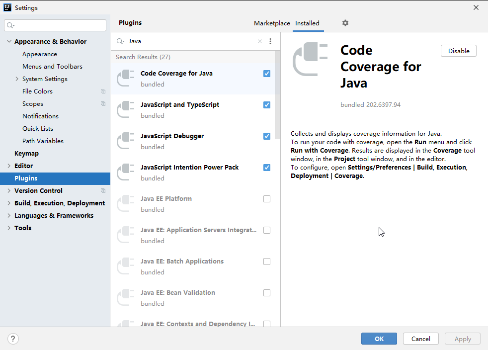Apply the settings changes
This screenshot has width=488, height=350.
462,339
